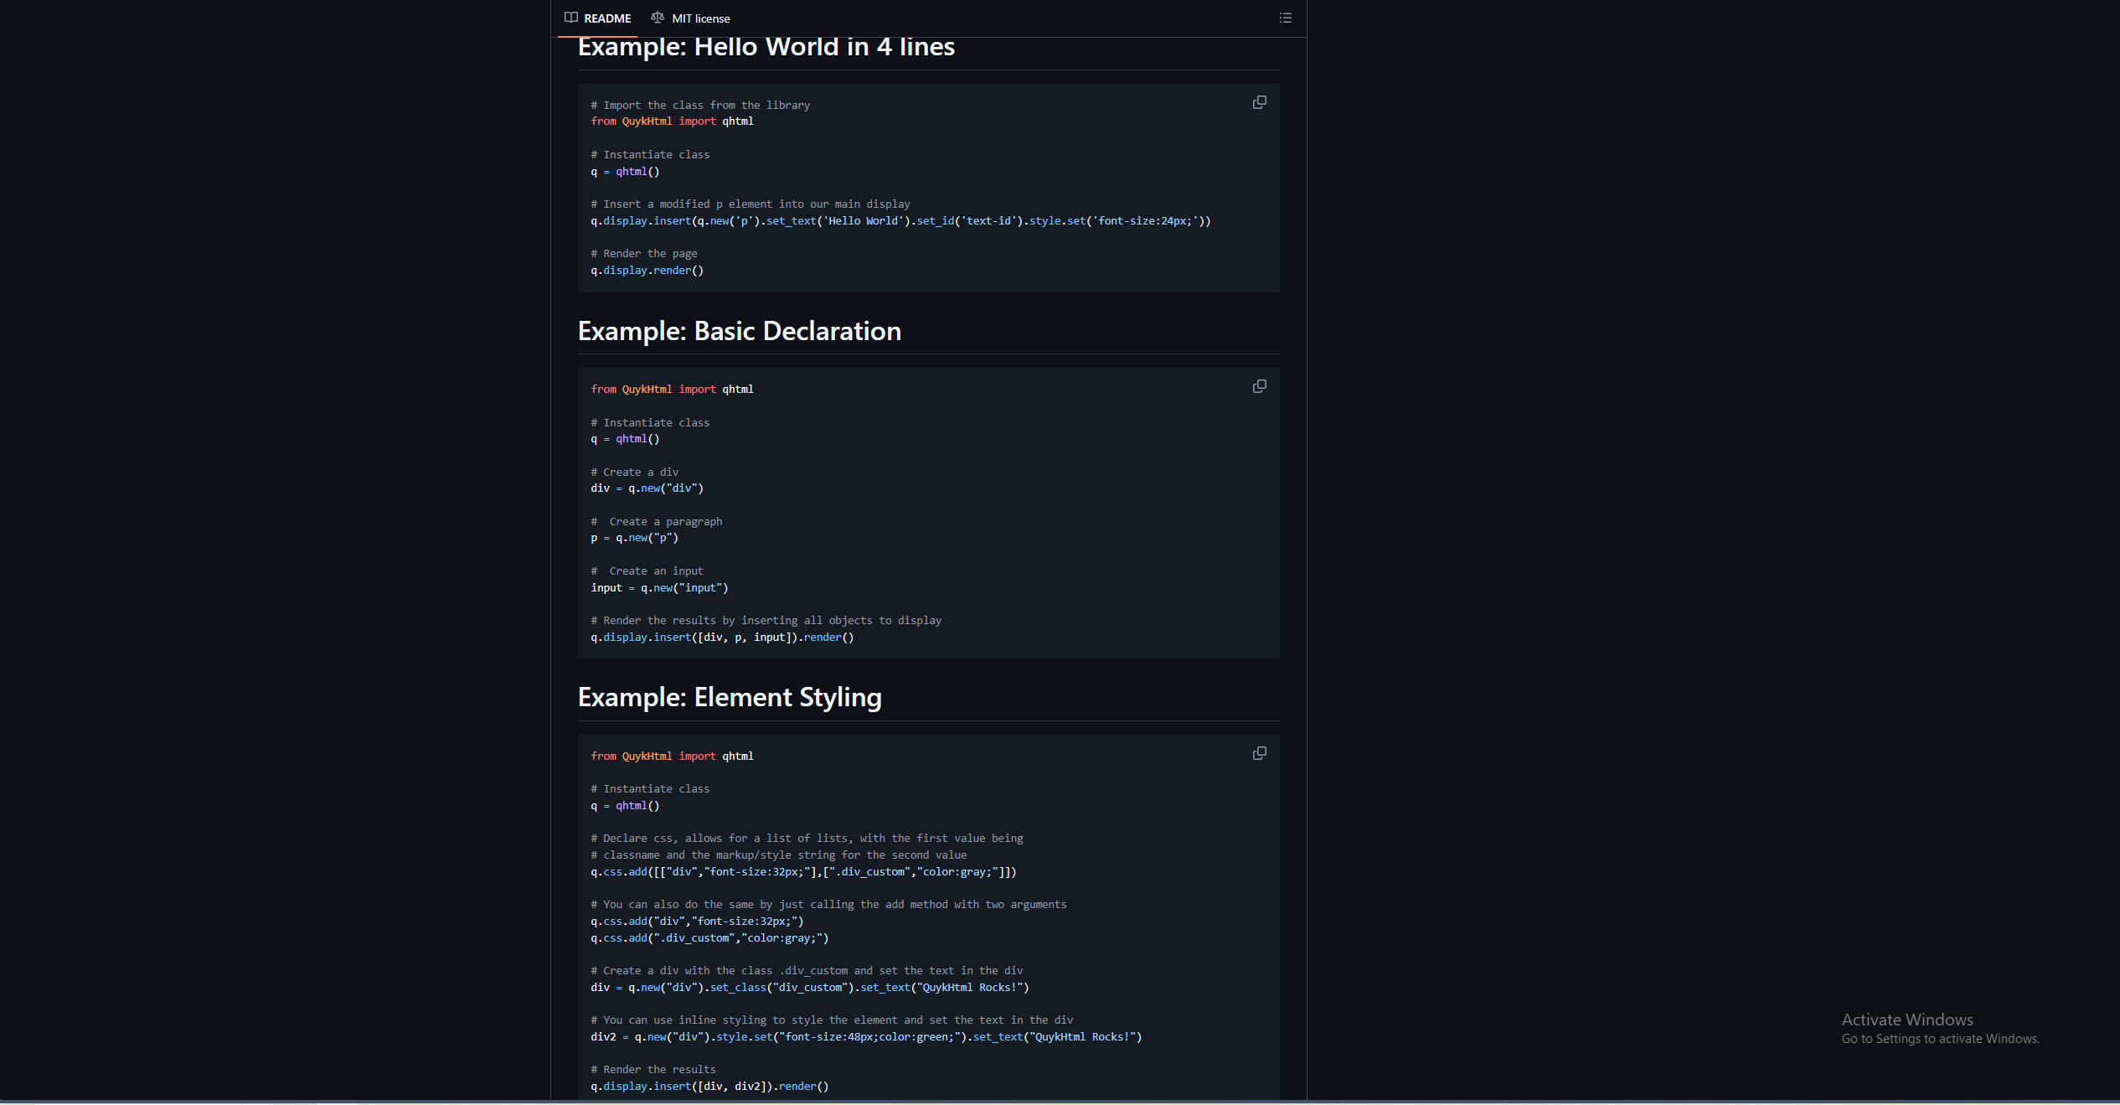
Task: Click the '# Render the page' comment
Action: pyautogui.click(x=644, y=254)
